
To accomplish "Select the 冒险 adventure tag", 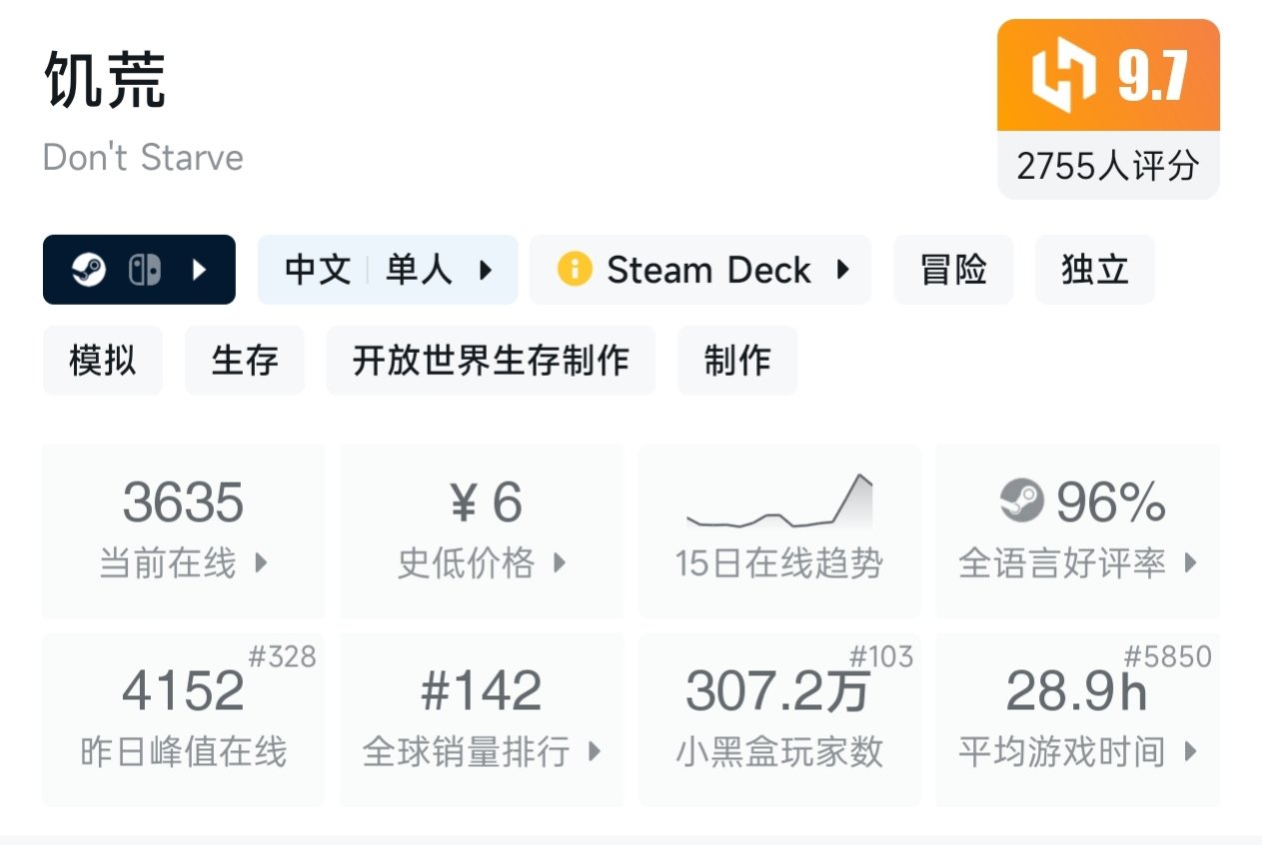I will tap(953, 270).
